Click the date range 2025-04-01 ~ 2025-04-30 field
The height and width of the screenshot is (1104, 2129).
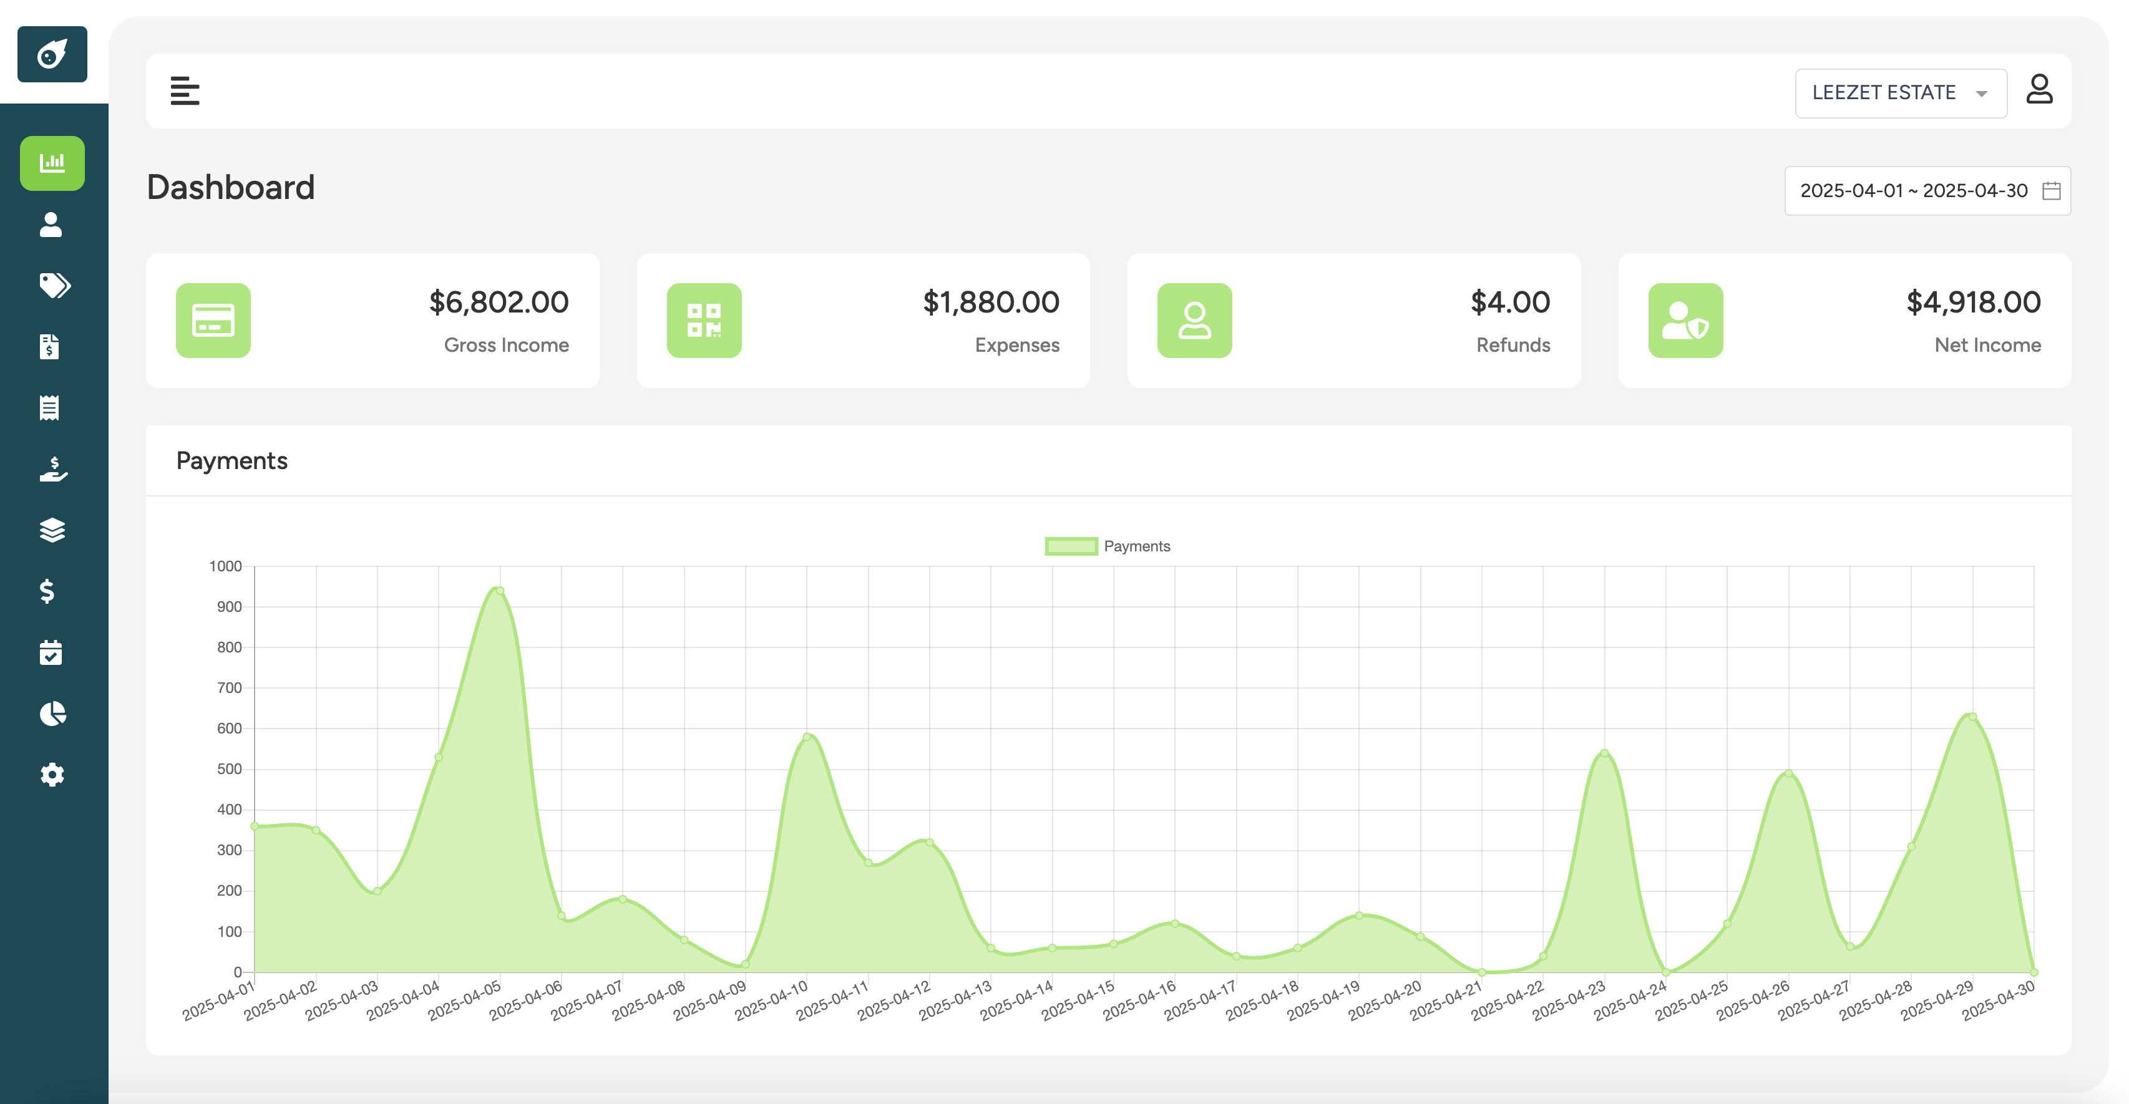(1927, 191)
